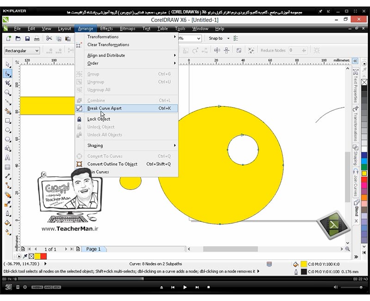Open the File menu

click(17, 29)
